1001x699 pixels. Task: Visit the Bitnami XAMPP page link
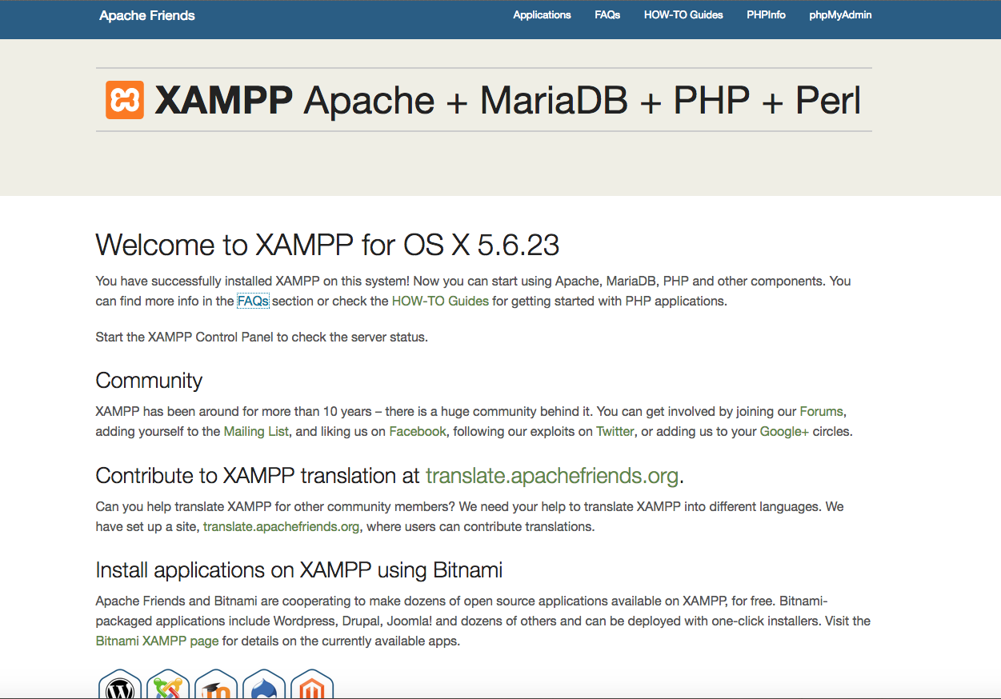(157, 641)
